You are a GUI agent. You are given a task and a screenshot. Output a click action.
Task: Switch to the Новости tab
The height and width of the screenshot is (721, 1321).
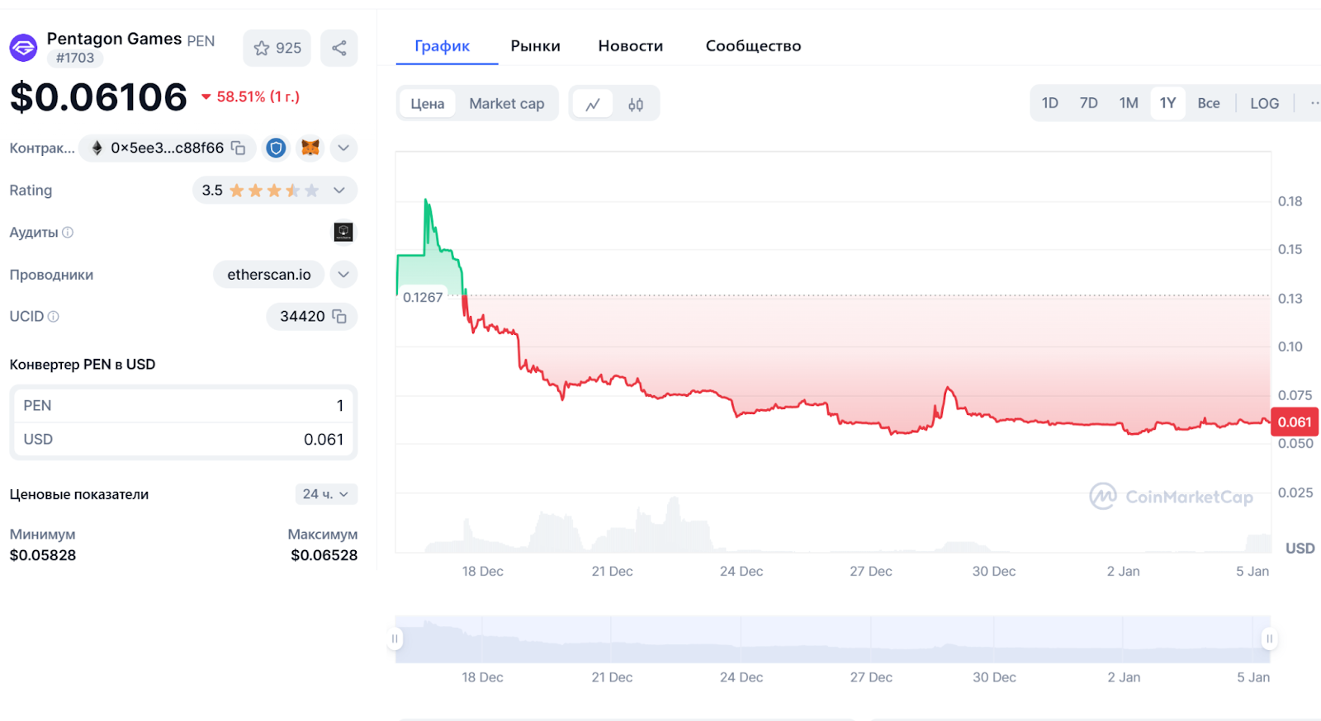point(630,46)
